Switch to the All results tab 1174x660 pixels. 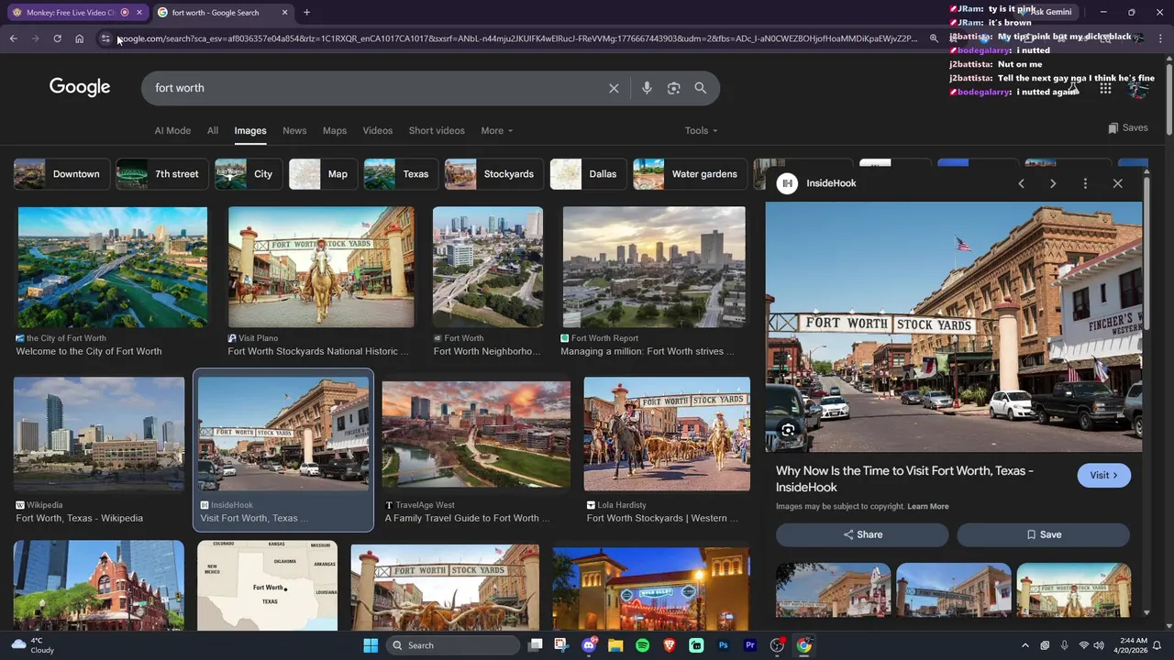pyautogui.click(x=213, y=130)
